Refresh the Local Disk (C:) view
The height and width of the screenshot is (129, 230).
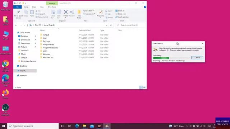point(111,25)
